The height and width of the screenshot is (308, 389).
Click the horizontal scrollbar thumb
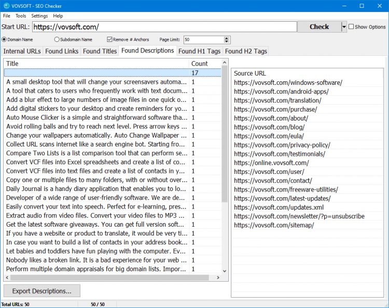point(109,277)
